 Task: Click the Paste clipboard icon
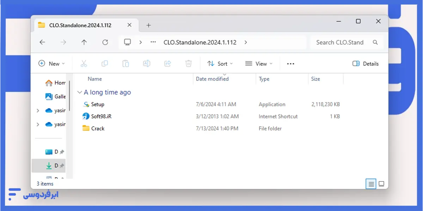click(125, 64)
